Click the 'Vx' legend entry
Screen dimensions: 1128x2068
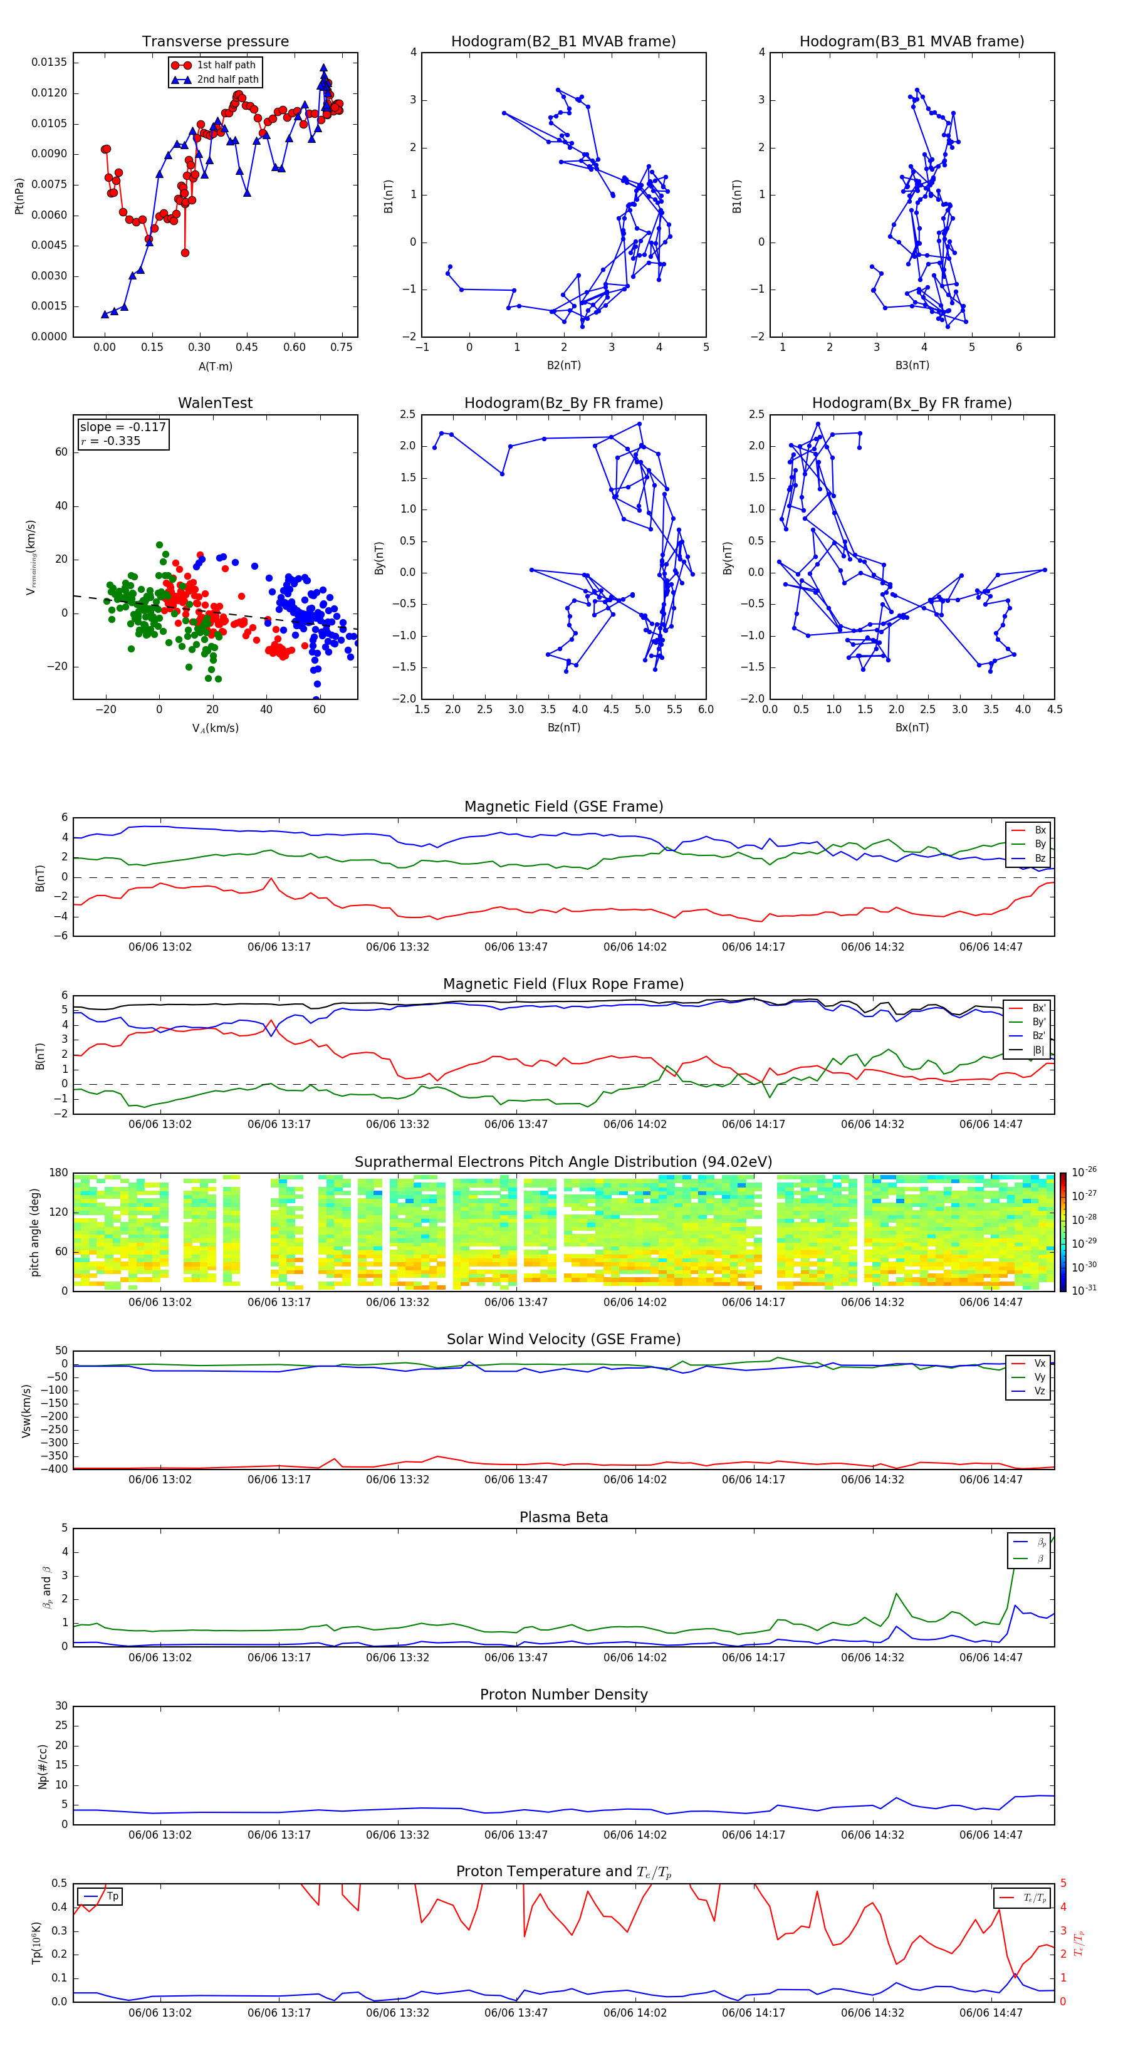(x=1028, y=1363)
